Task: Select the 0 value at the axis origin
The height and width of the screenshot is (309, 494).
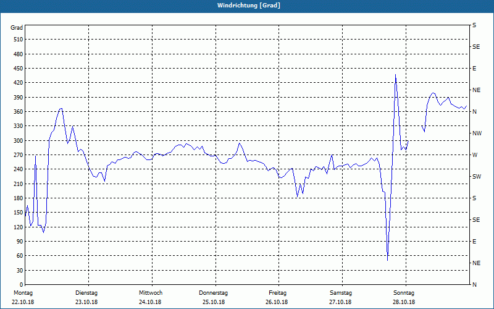Action: [x=22, y=285]
